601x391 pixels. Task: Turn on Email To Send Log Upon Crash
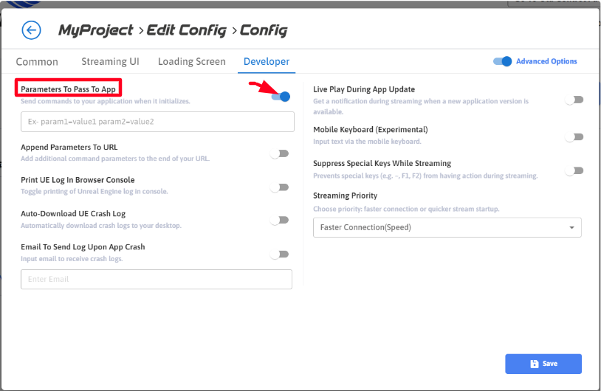tap(279, 254)
